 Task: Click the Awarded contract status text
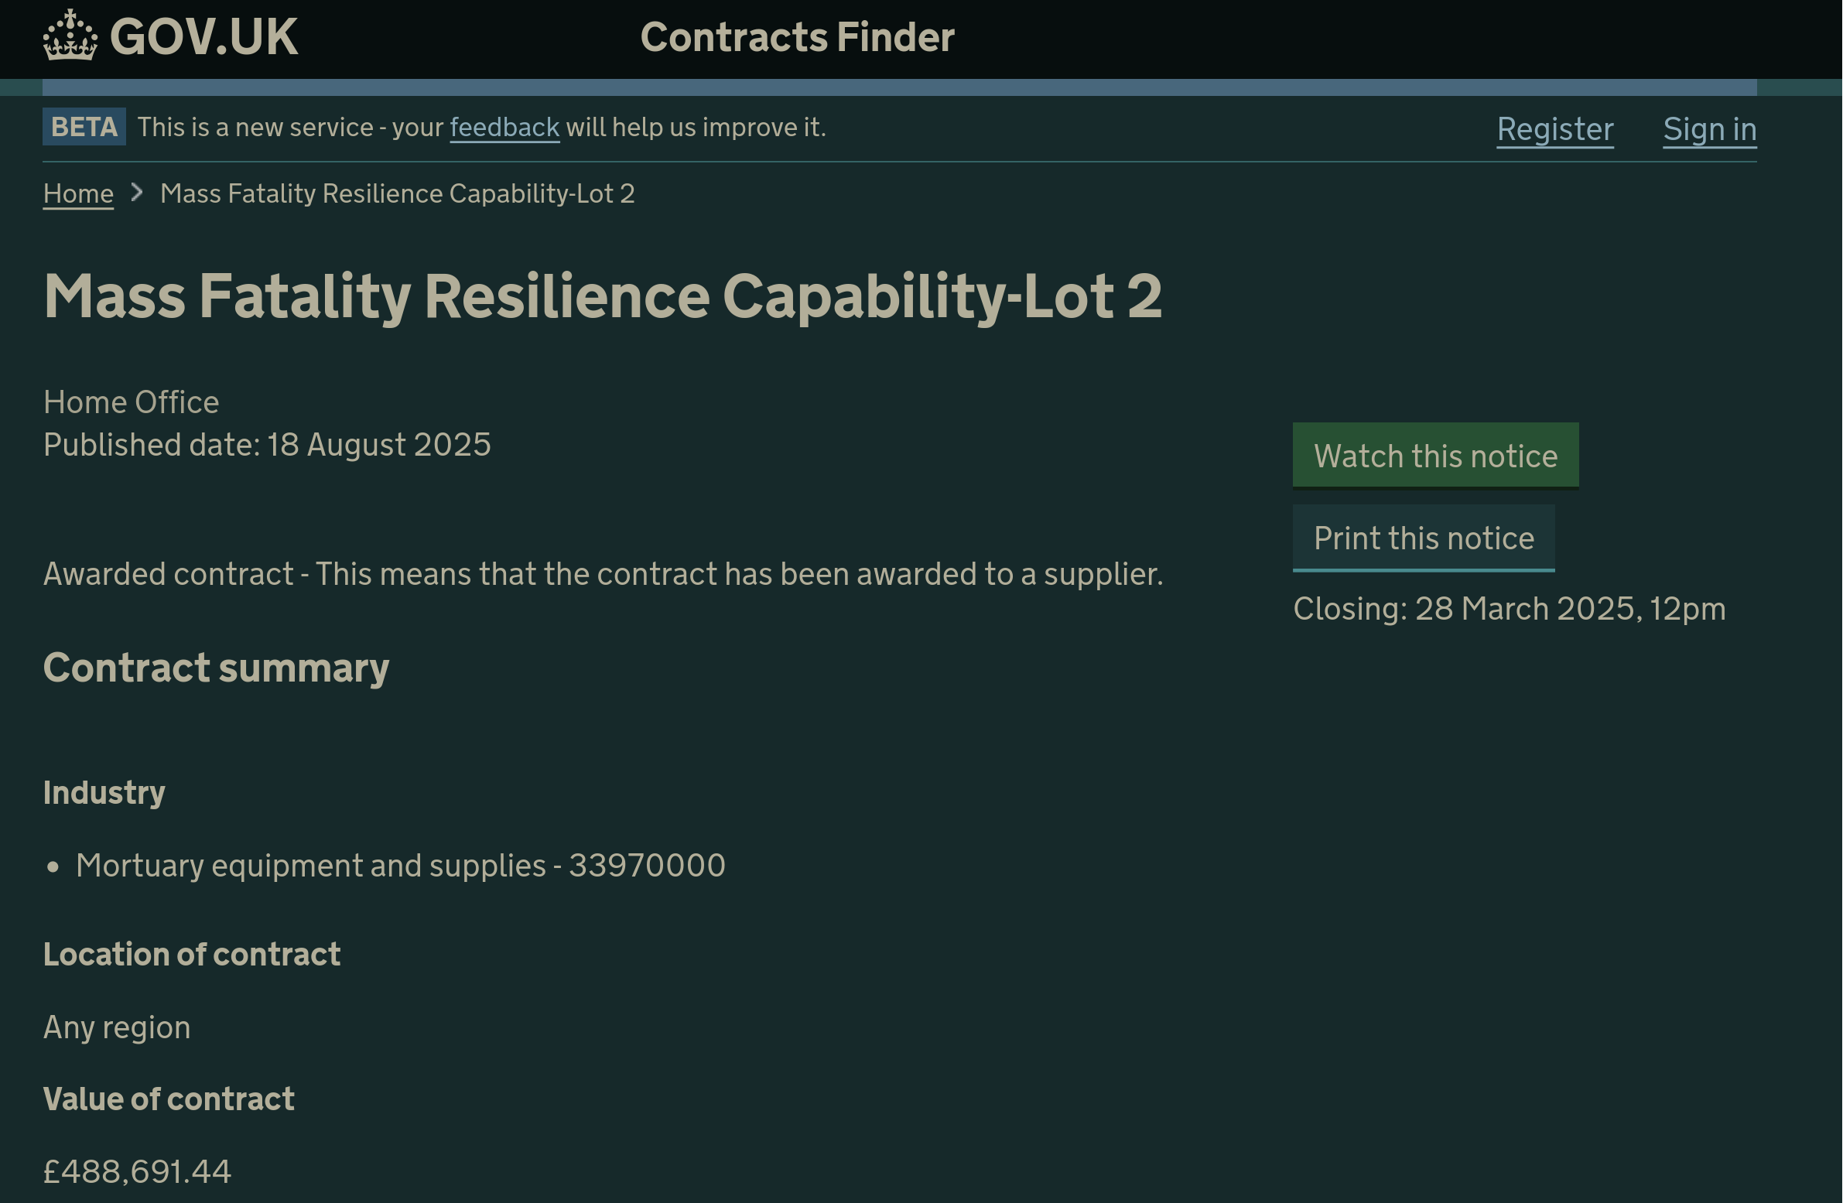[x=603, y=574]
